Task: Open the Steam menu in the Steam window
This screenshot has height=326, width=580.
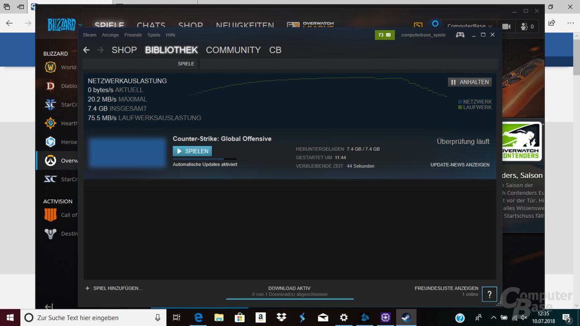Action: (89, 35)
